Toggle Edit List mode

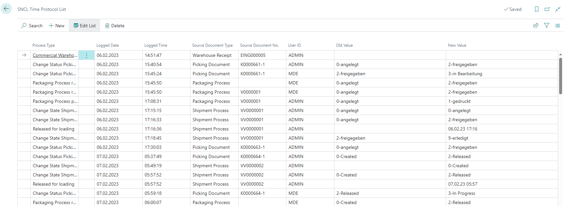85,26
